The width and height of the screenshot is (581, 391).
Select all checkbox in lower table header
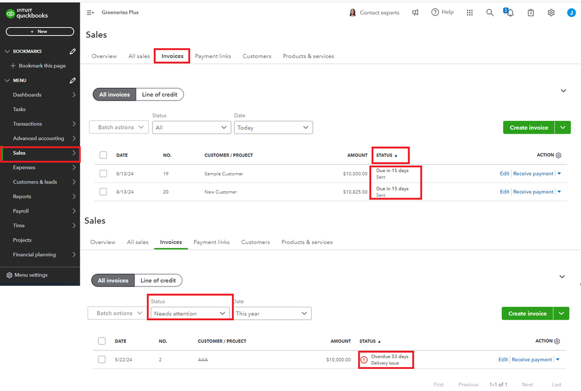coord(102,341)
